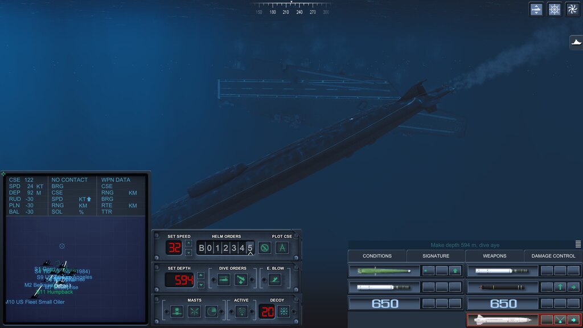Click the set depth 594 display
Viewport: 583px width, 328px height.
point(179,280)
